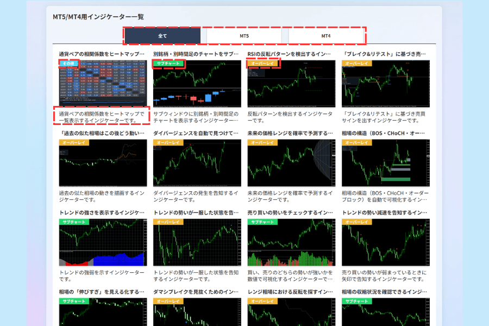This screenshot has width=489, height=326.
Task: Open the currency correlation heatmap thumbnail
Action: 103,84
